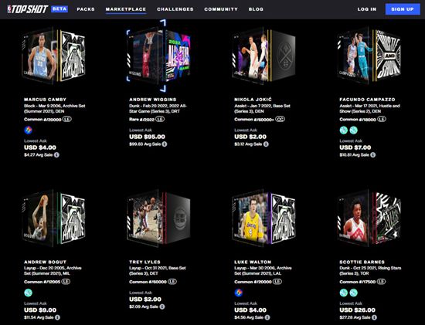
Task: Open the Community nav link
Action: (221, 9)
